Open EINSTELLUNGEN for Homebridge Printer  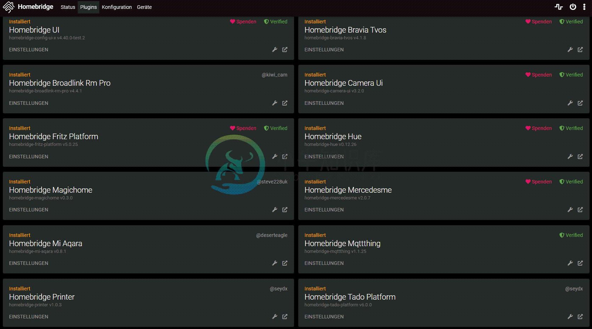[x=29, y=317]
